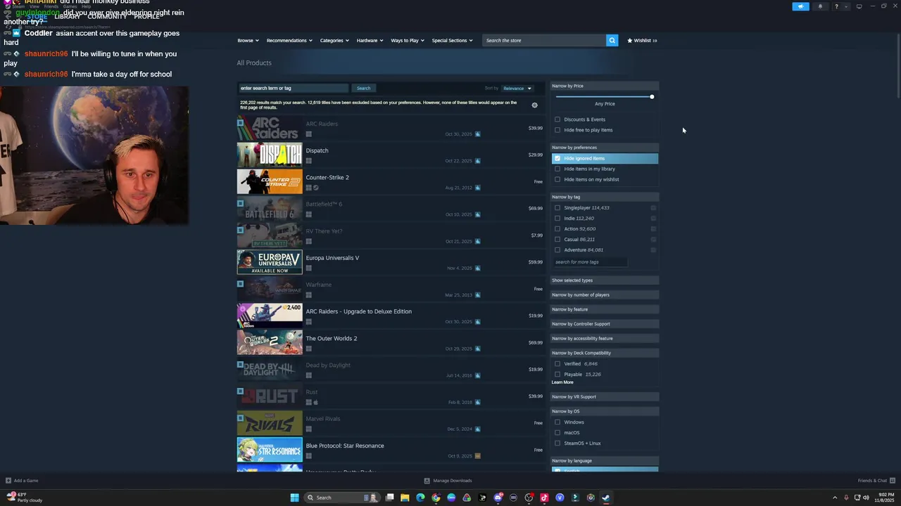Uncheck Hide ignored items
Viewport: 901px width, 506px height.
click(x=557, y=158)
